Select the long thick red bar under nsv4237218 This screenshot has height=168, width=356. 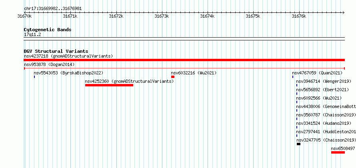tap(184, 60)
